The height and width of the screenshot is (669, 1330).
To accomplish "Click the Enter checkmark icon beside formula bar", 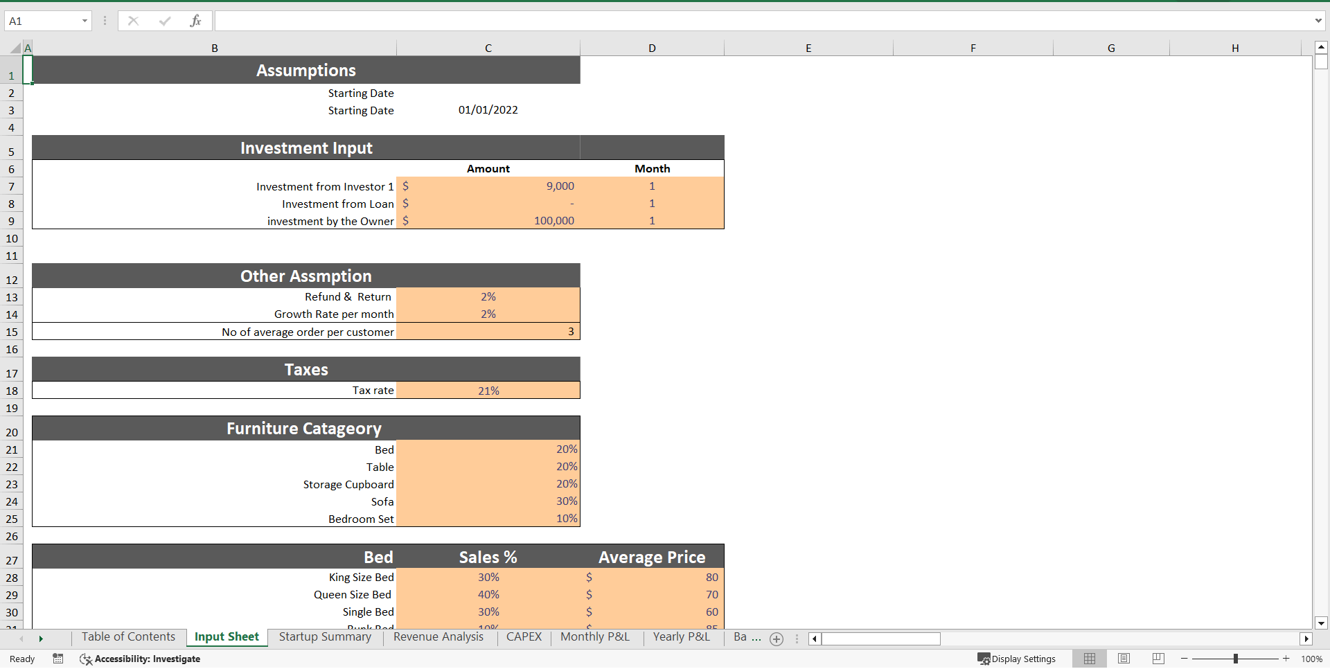I will coord(164,20).
